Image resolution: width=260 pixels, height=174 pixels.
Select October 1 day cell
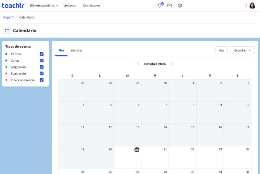point(182,90)
